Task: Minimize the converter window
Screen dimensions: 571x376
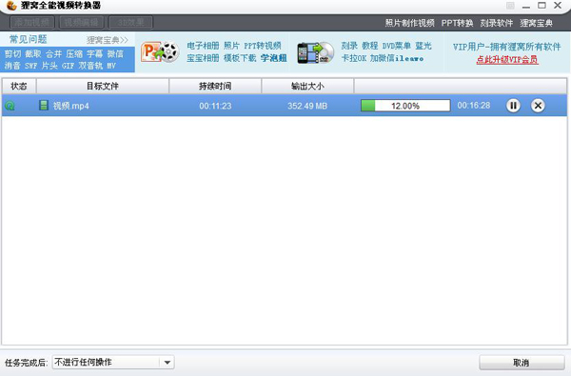Action: (526, 6)
